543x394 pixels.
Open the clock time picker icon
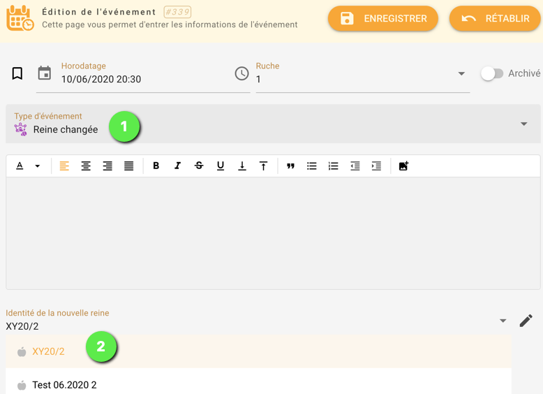[241, 73]
